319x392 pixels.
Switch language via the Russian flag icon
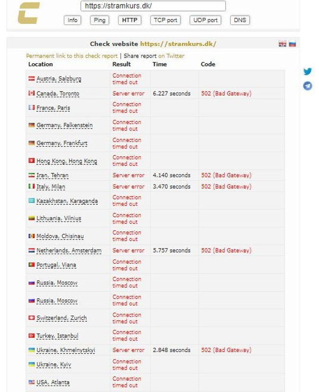292,44
